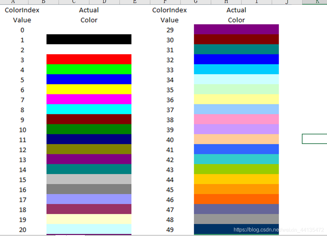327x236 pixels.
Task: Select the right 'Actual' header cell near column H
Action: (x=236, y=10)
